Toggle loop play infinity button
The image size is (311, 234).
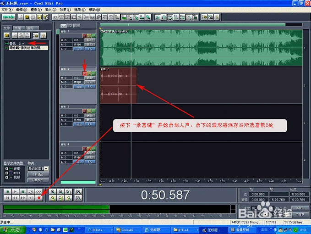(38, 192)
